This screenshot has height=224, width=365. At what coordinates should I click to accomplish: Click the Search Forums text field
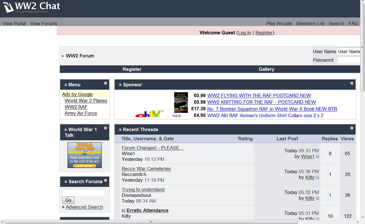pyautogui.click(x=83, y=193)
